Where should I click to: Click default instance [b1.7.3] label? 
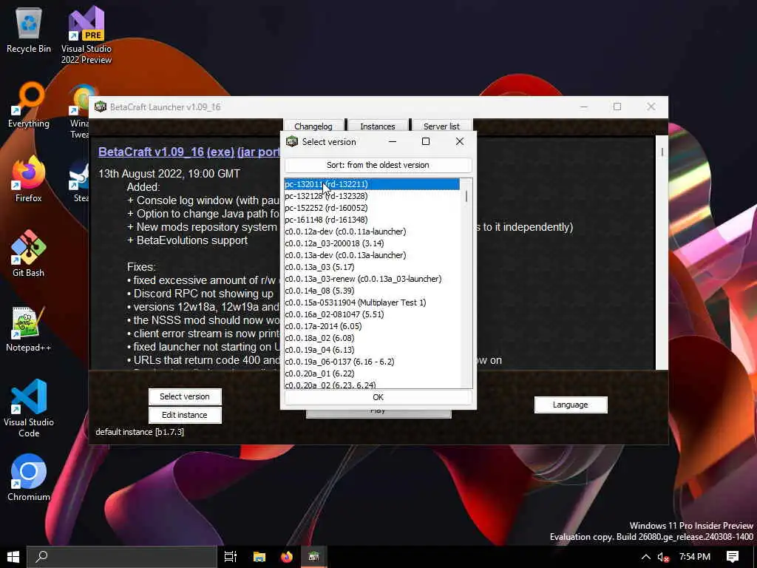140,432
